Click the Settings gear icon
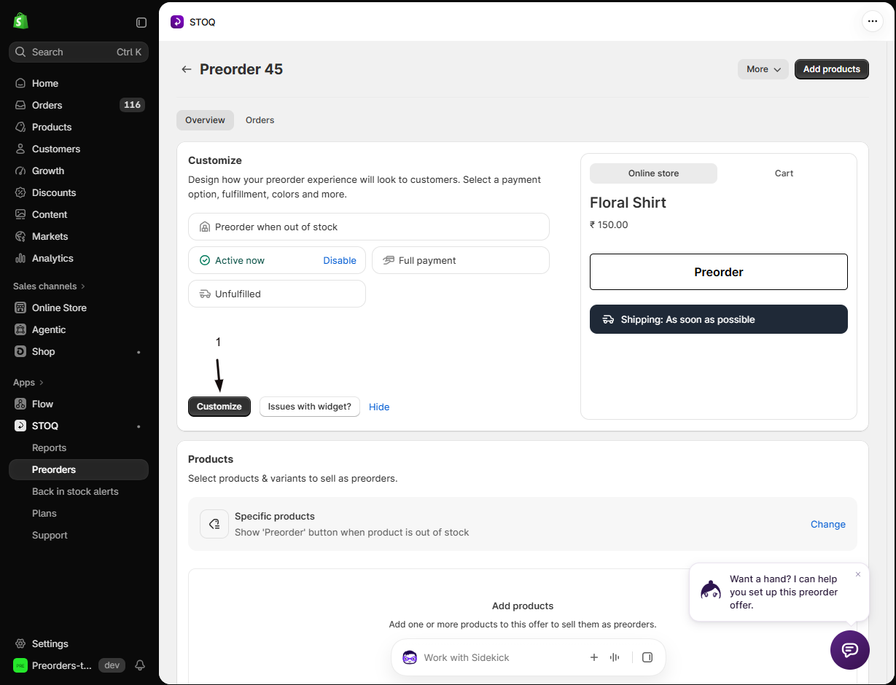Viewport: 896px width, 685px height. click(20, 643)
